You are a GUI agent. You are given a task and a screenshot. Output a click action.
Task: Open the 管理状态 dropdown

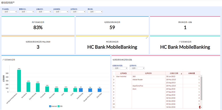point(26,12)
